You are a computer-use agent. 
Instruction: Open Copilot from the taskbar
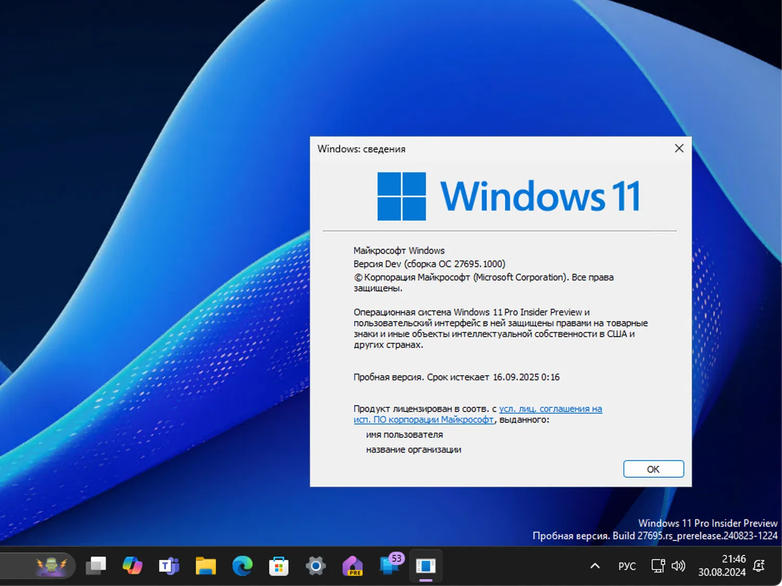click(132, 566)
